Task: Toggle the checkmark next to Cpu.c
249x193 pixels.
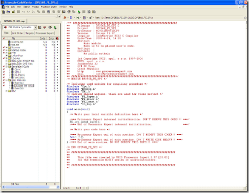Action: [4, 69]
